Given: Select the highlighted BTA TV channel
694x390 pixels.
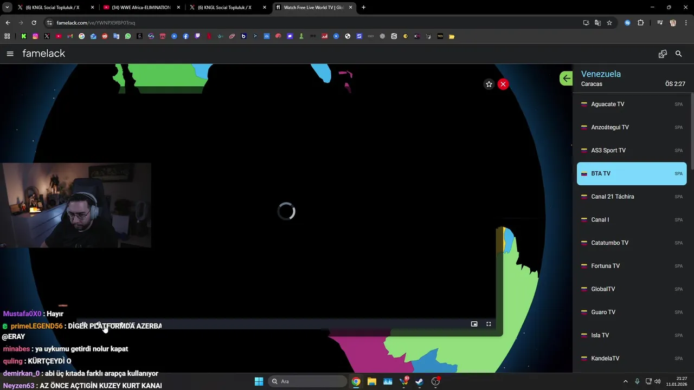Looking at the screenshot, I should [632, 173].
